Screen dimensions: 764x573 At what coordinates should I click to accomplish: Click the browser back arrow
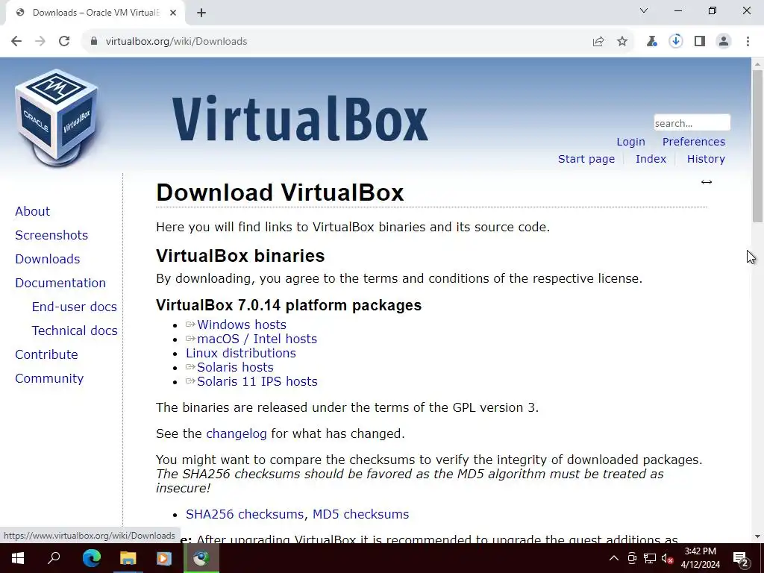coord(16,42)
